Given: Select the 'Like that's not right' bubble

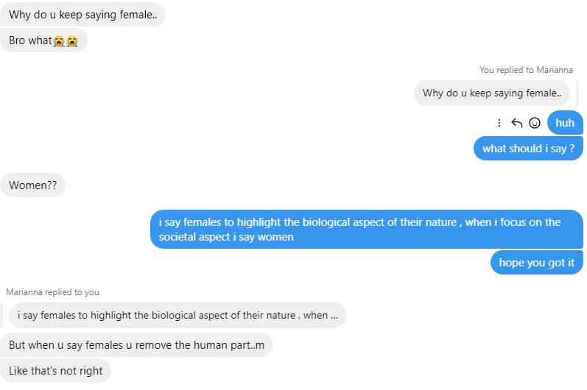Looking at the screenshot, I should pyautogui.click(x=55, y=371).
